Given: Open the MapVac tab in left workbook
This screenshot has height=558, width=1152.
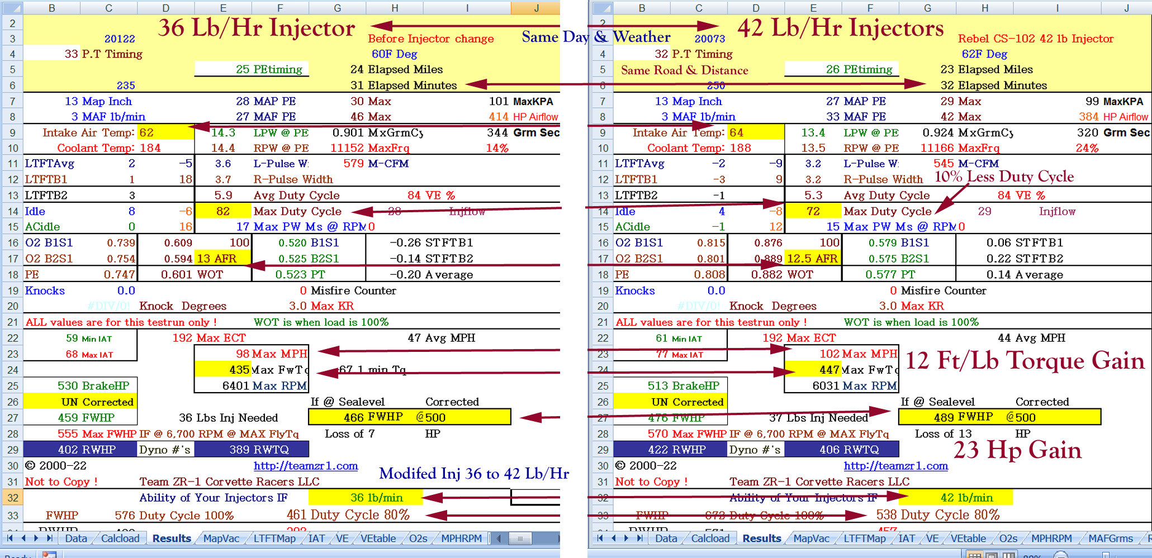Looking at the screenshot, I should (221, 538).
